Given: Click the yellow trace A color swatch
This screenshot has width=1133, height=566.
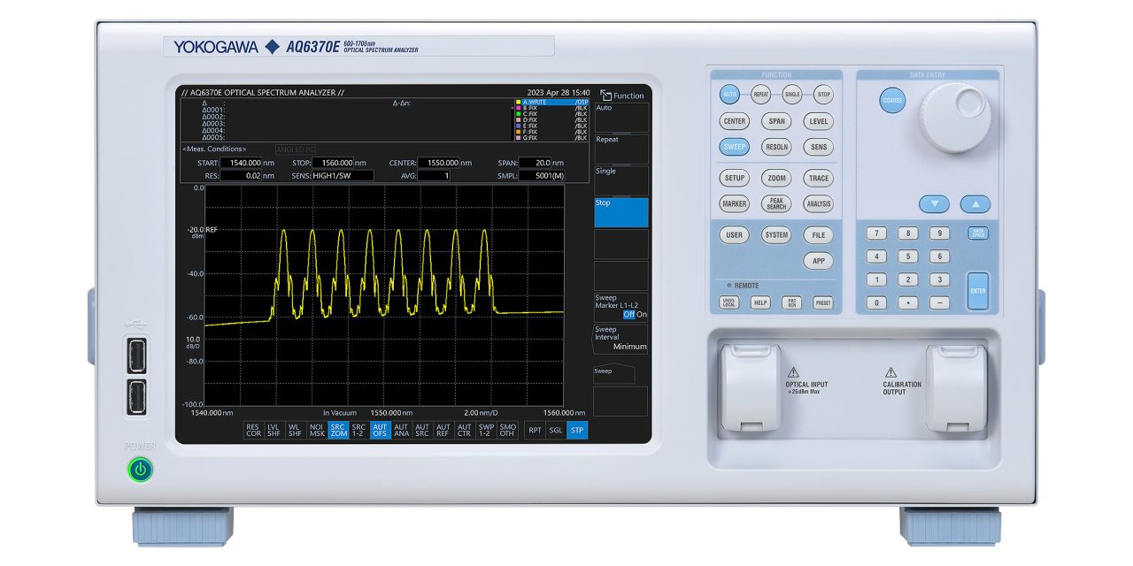Looking at the screenshot, I should (519, 103).
